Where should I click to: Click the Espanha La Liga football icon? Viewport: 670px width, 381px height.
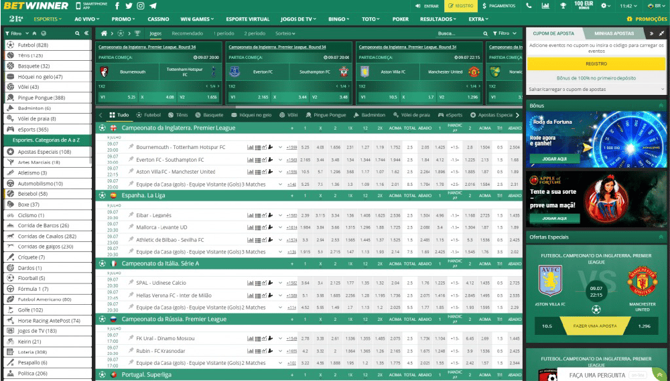tap(102, 196)
